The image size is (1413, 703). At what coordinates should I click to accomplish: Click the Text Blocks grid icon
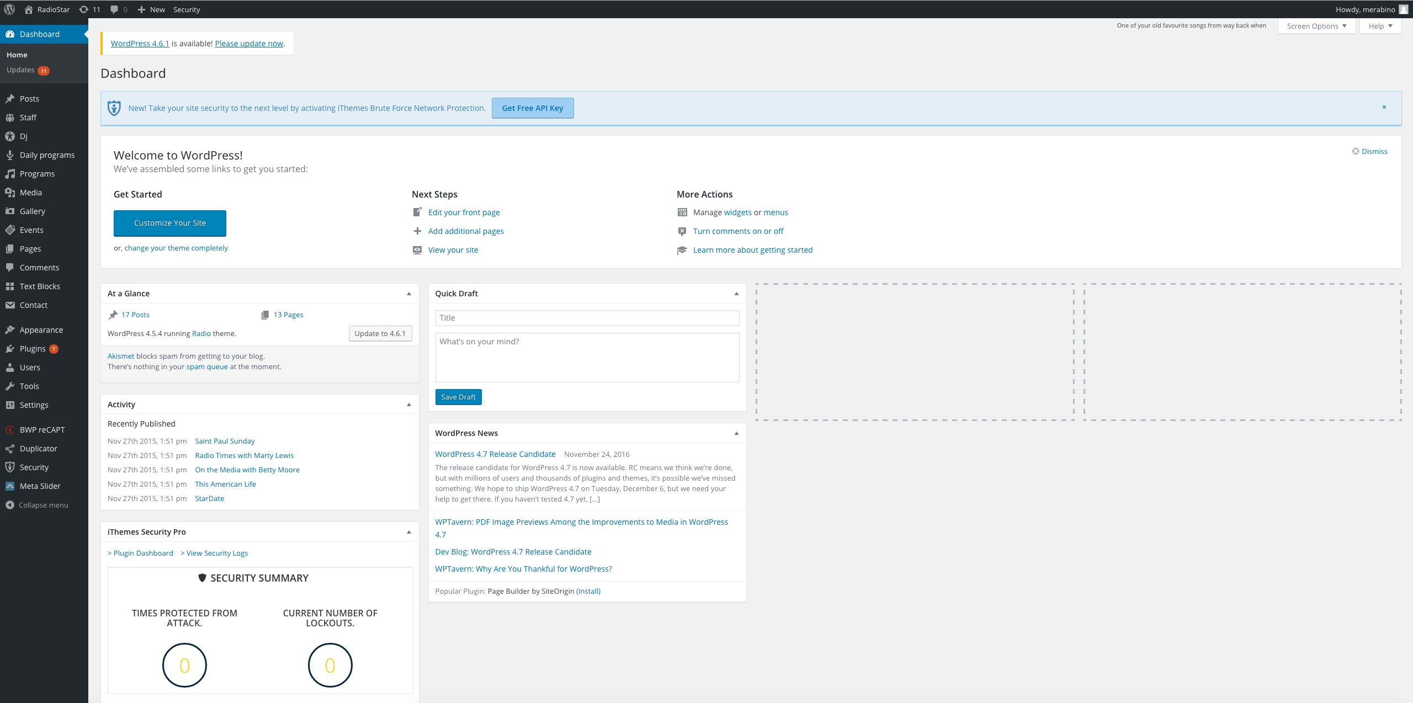[10, 286]
